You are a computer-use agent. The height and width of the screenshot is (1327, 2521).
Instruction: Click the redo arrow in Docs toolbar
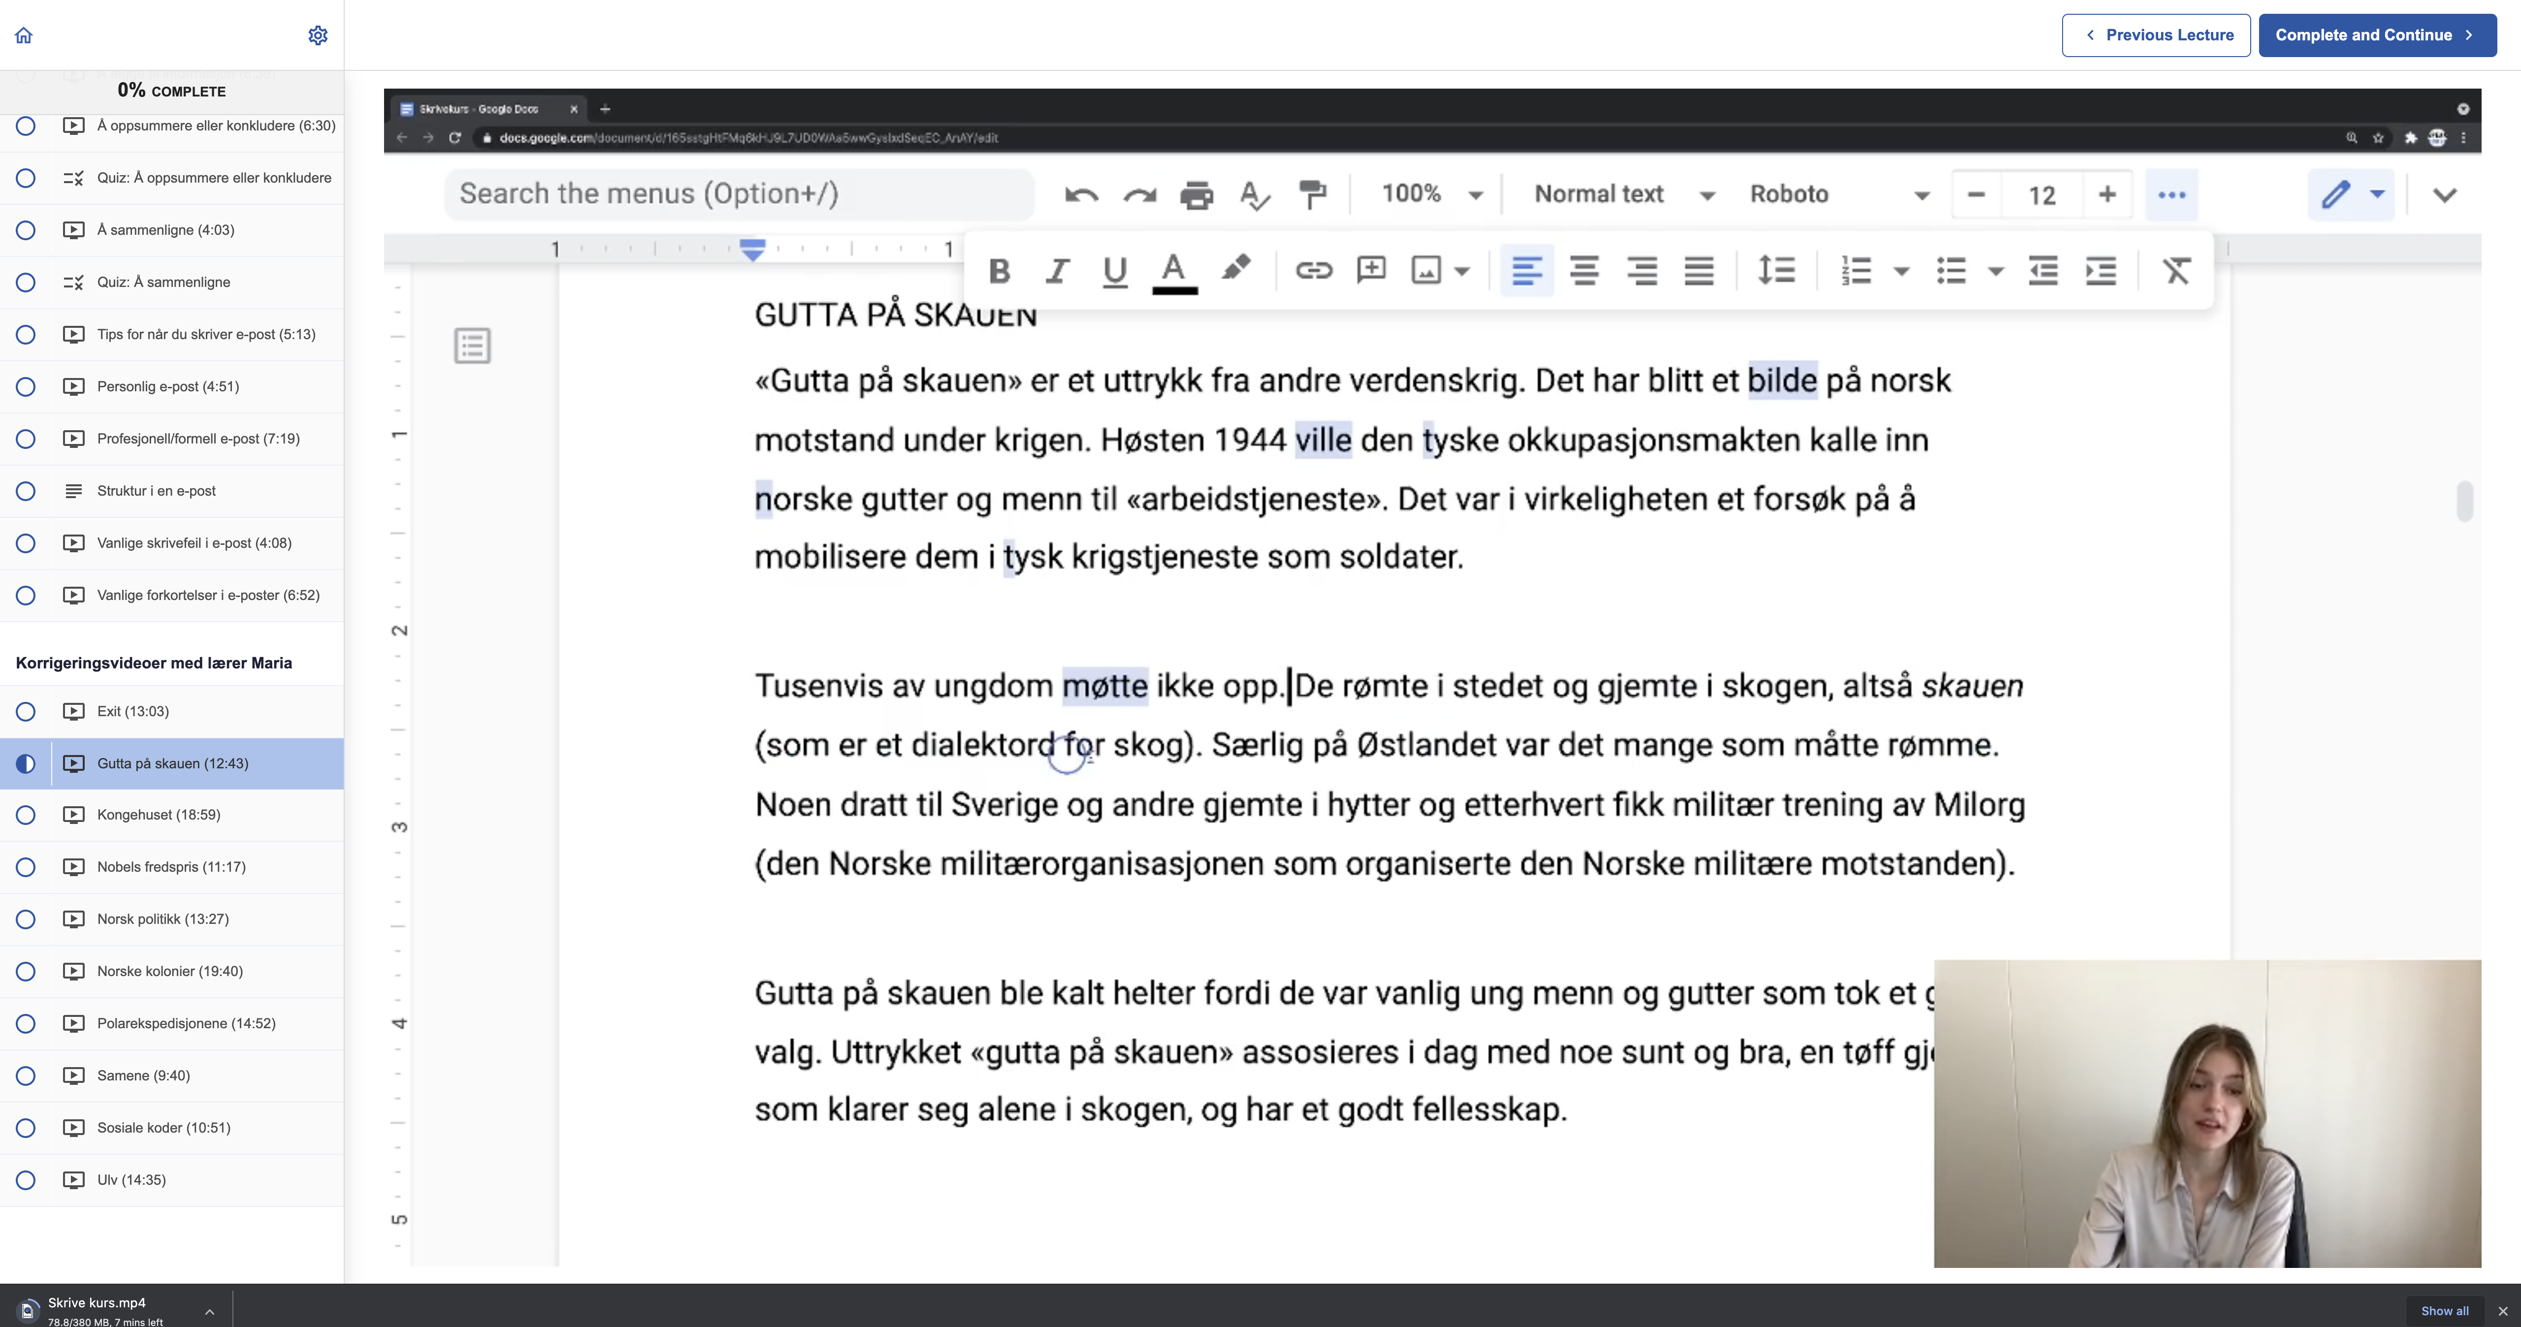click(1139, 195)
